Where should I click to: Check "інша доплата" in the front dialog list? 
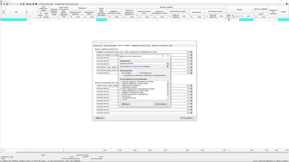[121, 96]
